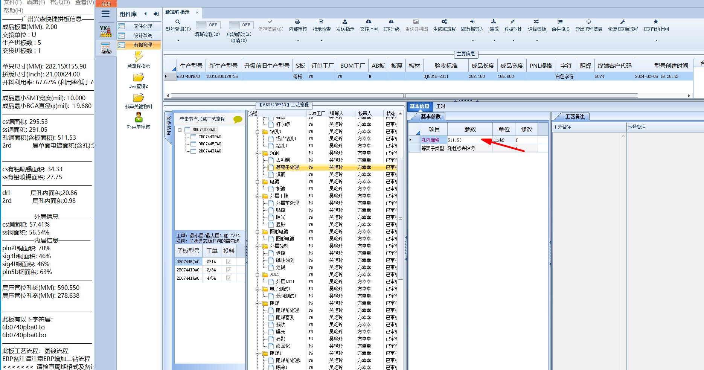
Task: Check the 2B0744IAA0 tree checkbox
Action: point(194,151)
